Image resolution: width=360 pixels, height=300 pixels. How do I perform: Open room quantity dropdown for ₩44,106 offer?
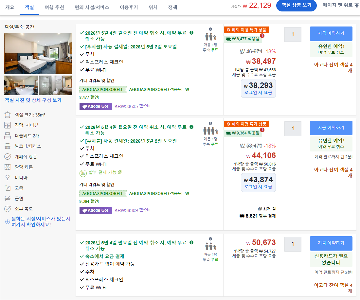(x=293, y=129)
